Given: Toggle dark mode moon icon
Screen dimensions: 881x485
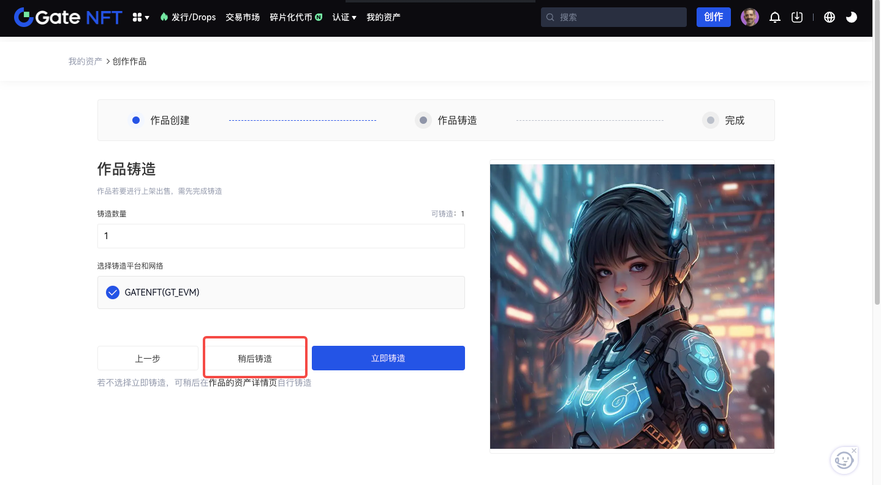Looking at the screenshot, I should (852, 17).
